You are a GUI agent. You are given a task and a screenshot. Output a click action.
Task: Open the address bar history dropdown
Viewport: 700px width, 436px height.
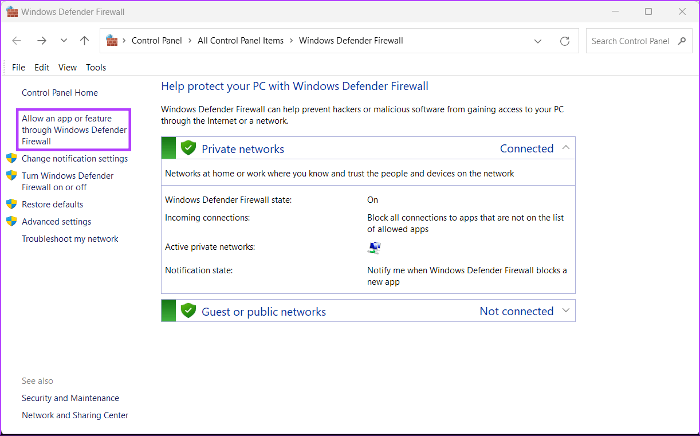[538, 41]
